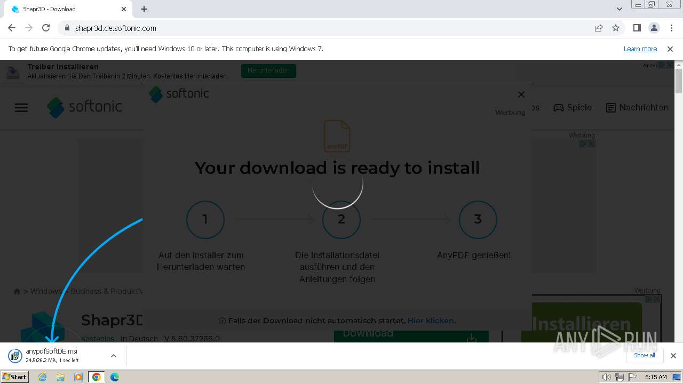The height and width of the screenshot is (384, 683).
Task: Open the Windows breadcrumb link
Action: coord(46,291)
